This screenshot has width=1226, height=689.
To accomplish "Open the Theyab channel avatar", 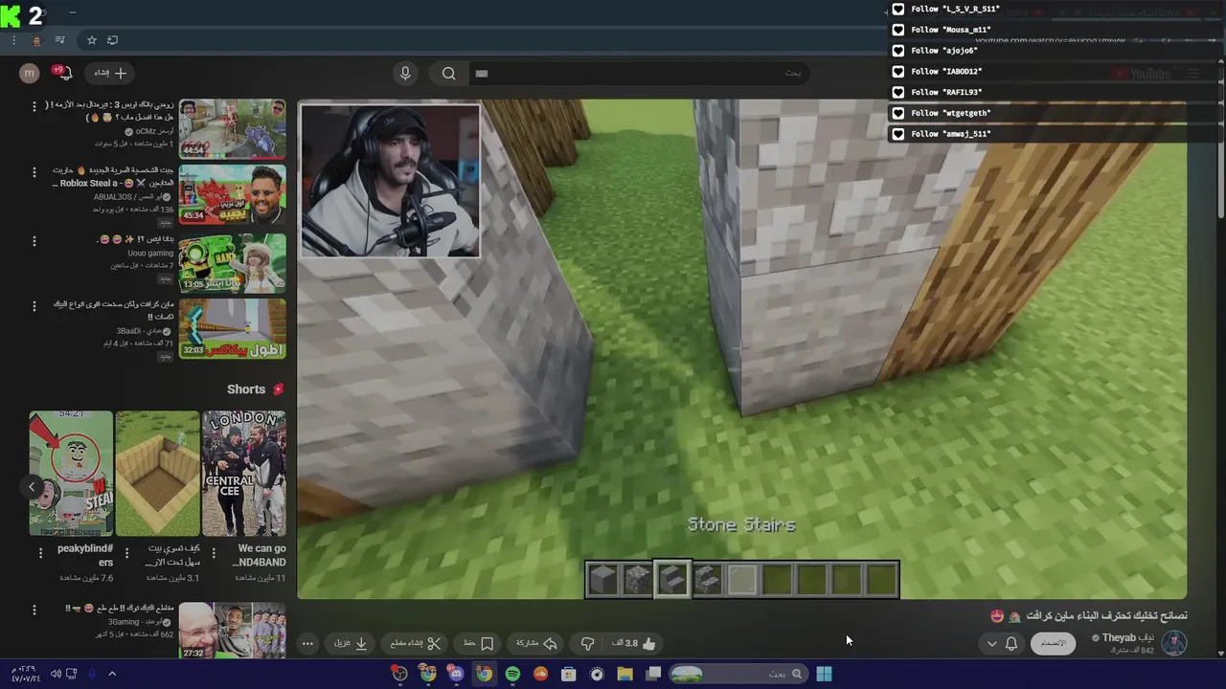I will [x=1174, y=642].
